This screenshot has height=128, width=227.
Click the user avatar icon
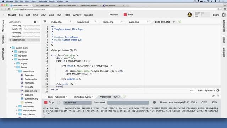[190, 15]
